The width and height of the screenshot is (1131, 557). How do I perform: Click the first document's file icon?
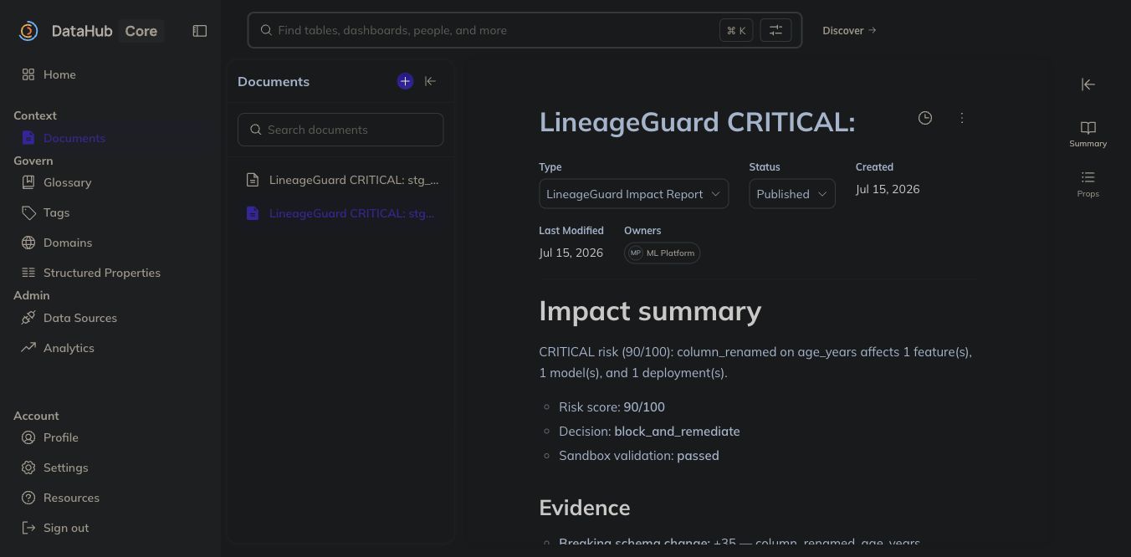pyautogui.click(x=253, y=180)
